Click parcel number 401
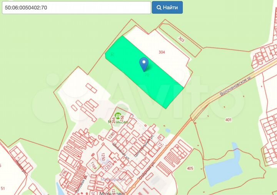 click(229, 120)
